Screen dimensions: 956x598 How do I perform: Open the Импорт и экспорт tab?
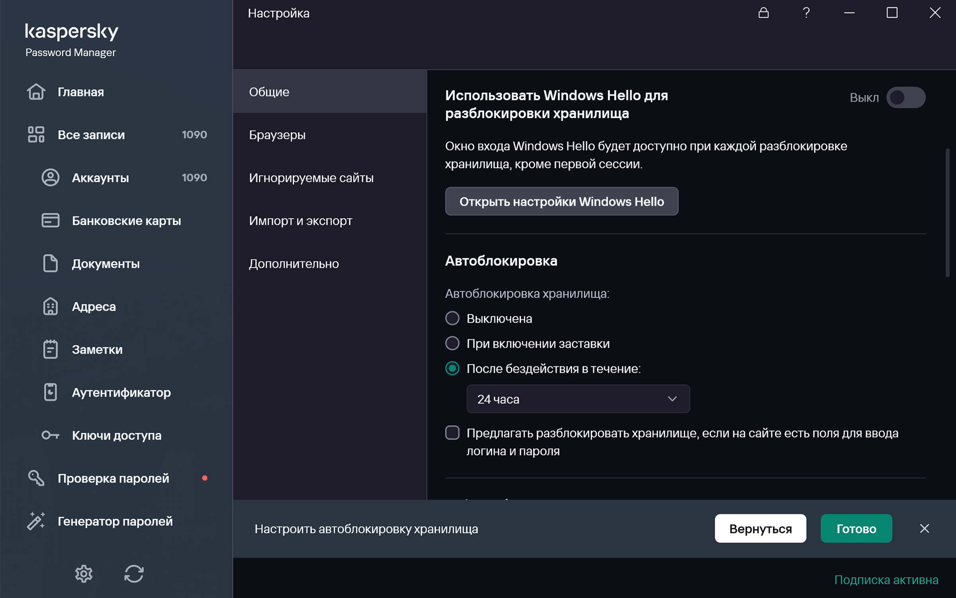[301, 221]
